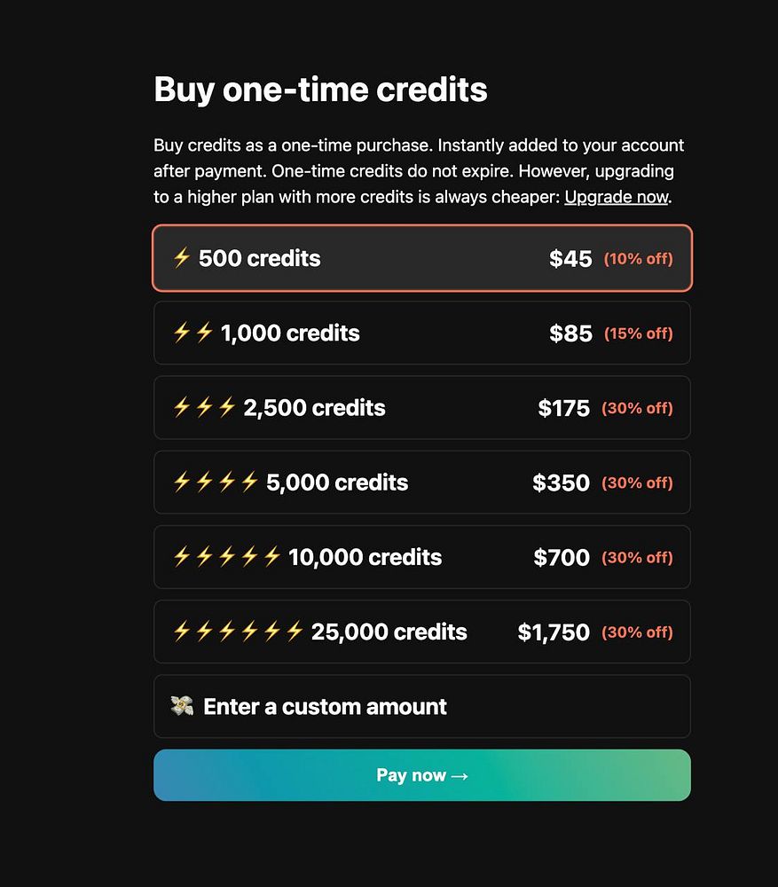Pick the 10,000 credits package
Viewport: 778px width, 887px height.
421,556
